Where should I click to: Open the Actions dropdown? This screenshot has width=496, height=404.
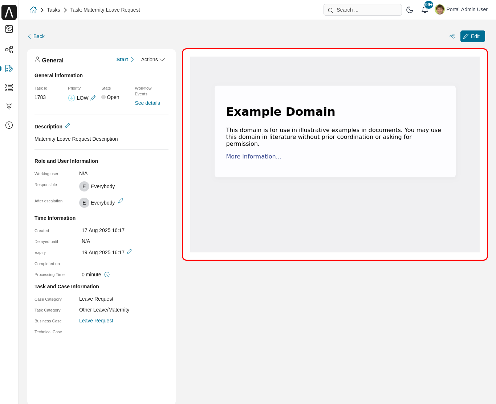[153, 59]
